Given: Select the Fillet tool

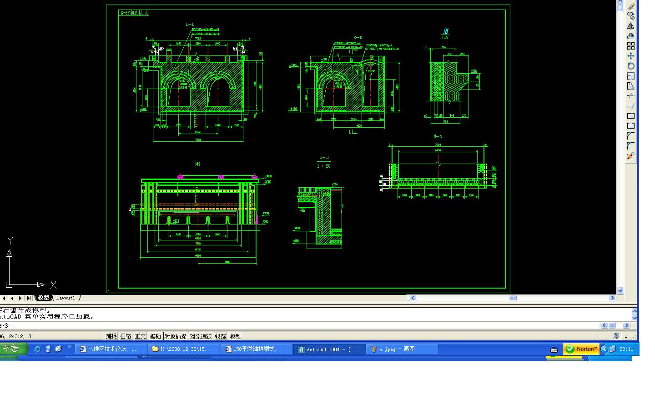Looking at the screenshot, I should 631,146.
